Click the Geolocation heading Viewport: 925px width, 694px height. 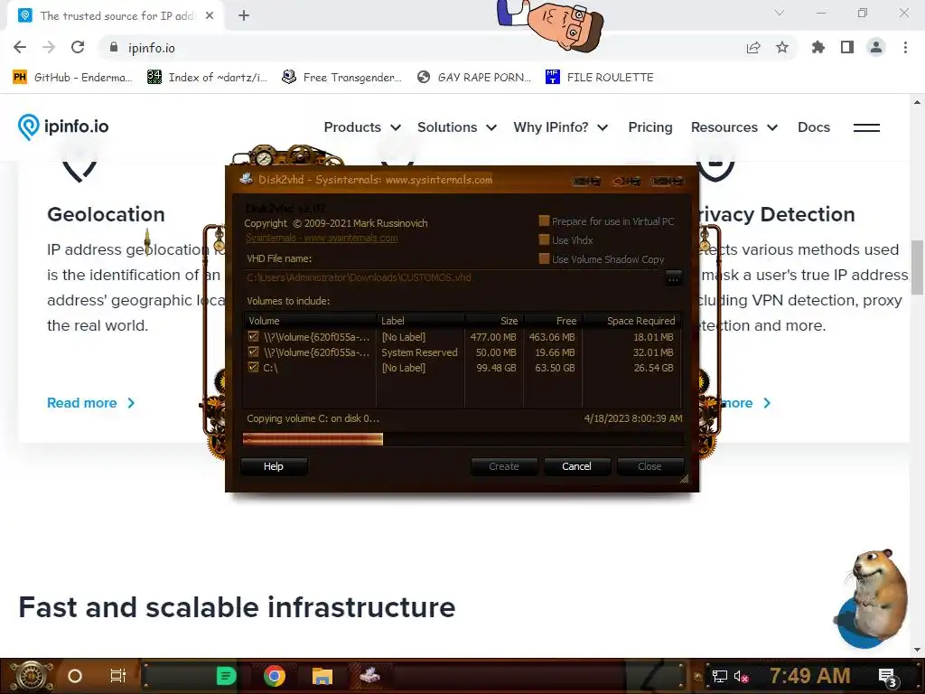pyautogui.click(x=107, y=214)
